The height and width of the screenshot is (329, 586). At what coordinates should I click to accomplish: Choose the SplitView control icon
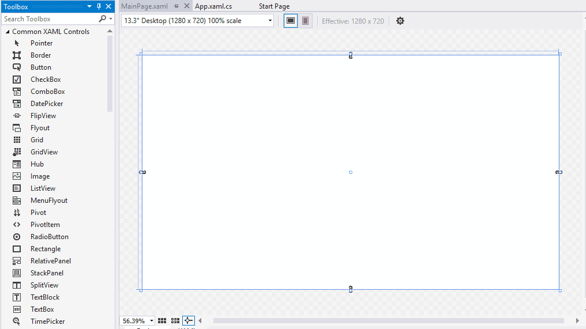(17, 285)
